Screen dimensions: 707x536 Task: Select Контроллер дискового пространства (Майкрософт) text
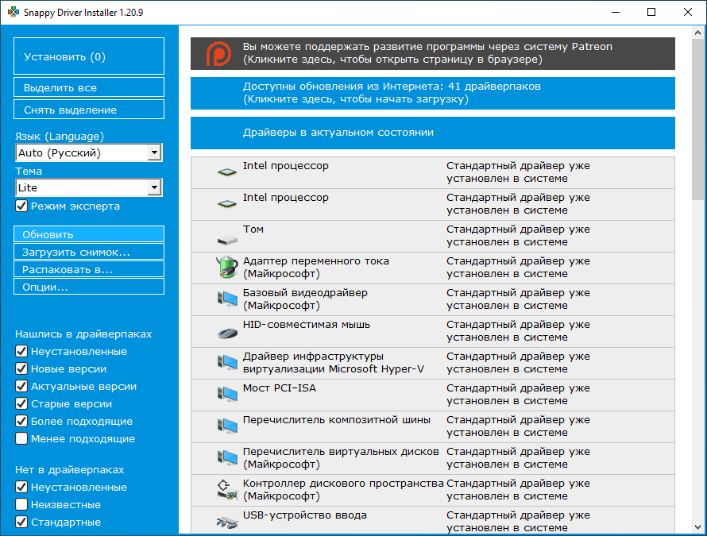tap(343, 490)
